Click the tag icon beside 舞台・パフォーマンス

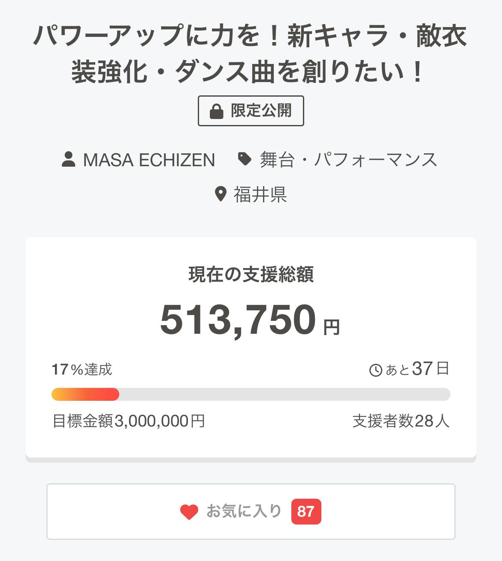(245, 159)
